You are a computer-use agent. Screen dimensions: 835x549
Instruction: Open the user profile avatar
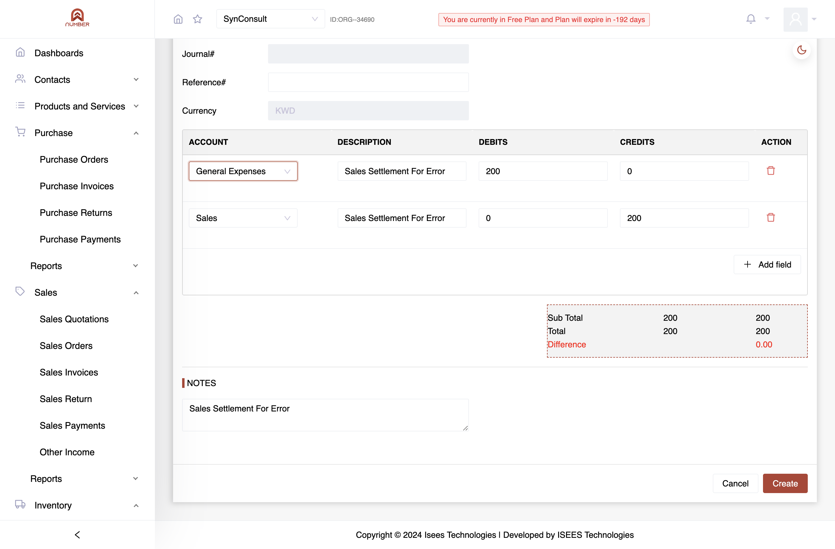[795, 19]
